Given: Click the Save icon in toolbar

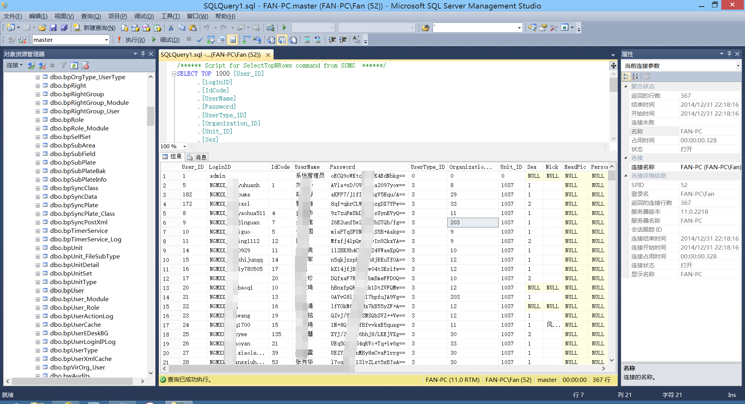Looking at the screenshot, I should click(x=53, y=28).
